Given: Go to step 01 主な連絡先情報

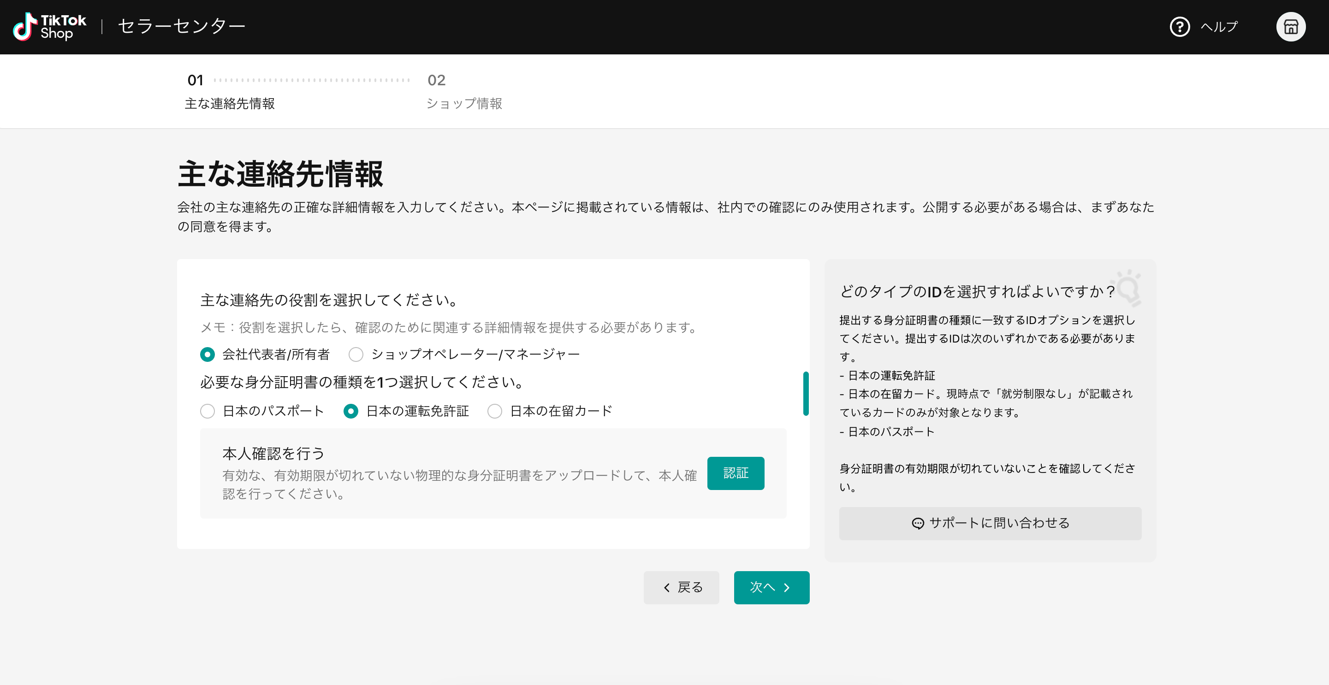Looking at the screenshot, I should [x=230, y=92].
